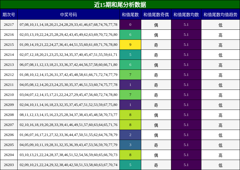This screenshot has height=170, width=240.
Task: Click the 奇 cell in row 26210
Action: [x=156, y=95]
